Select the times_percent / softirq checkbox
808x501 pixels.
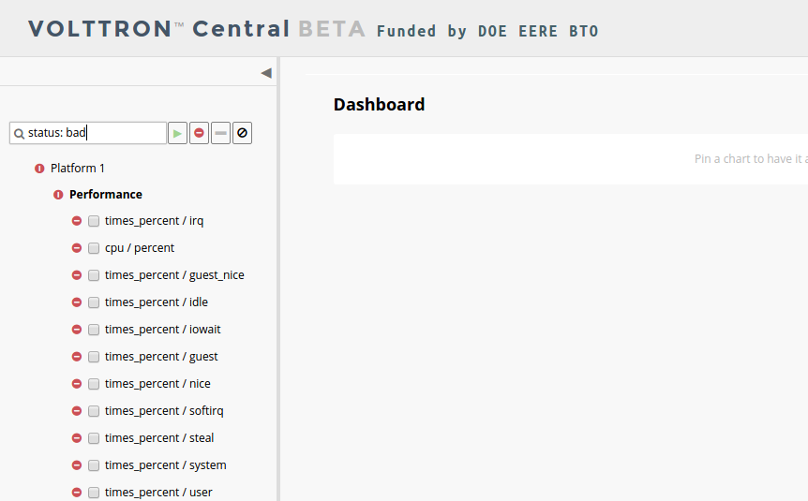[x=94, y=411]
